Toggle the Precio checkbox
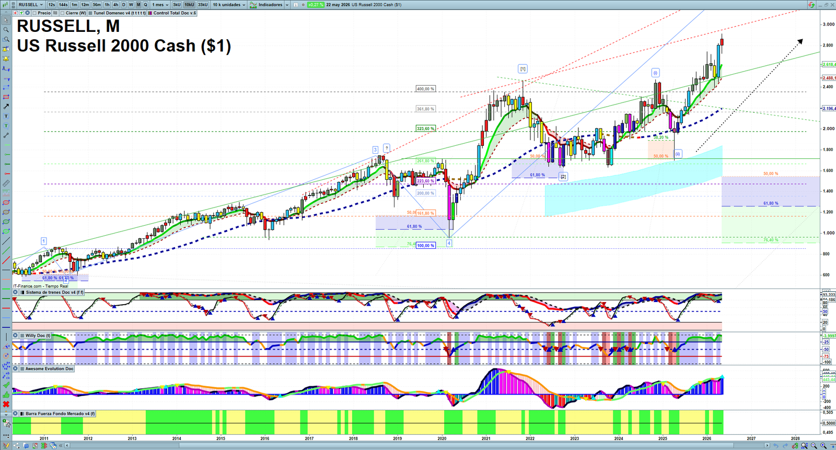836x450 pixels. pos(34,13)
